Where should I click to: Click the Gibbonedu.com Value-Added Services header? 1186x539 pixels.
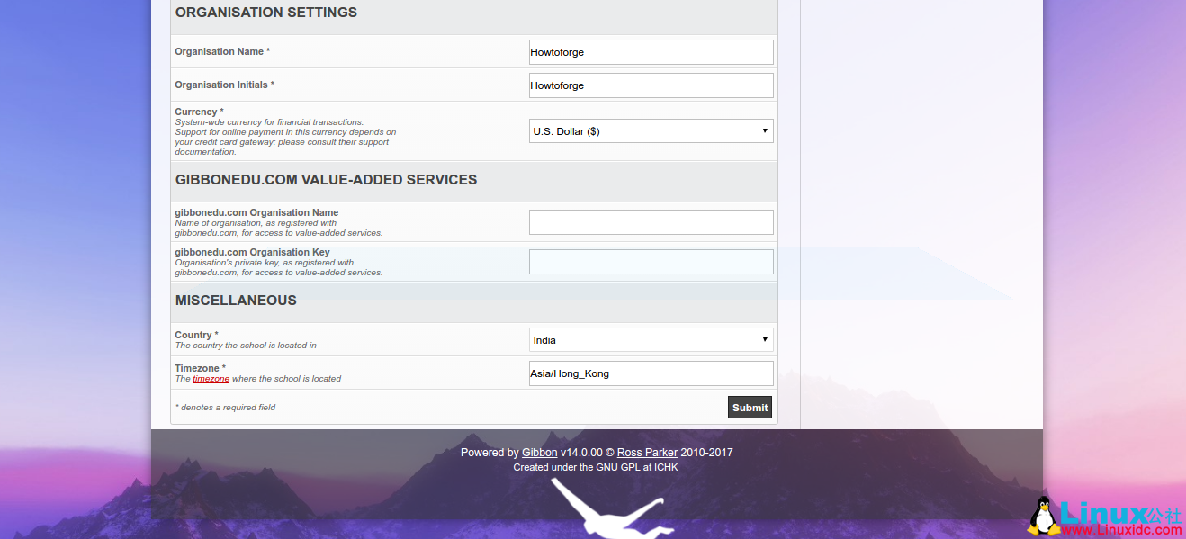coord(327,180)
